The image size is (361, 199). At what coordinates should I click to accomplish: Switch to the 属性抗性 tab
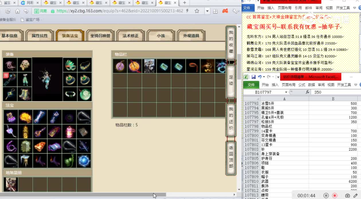tap(40, 36)
